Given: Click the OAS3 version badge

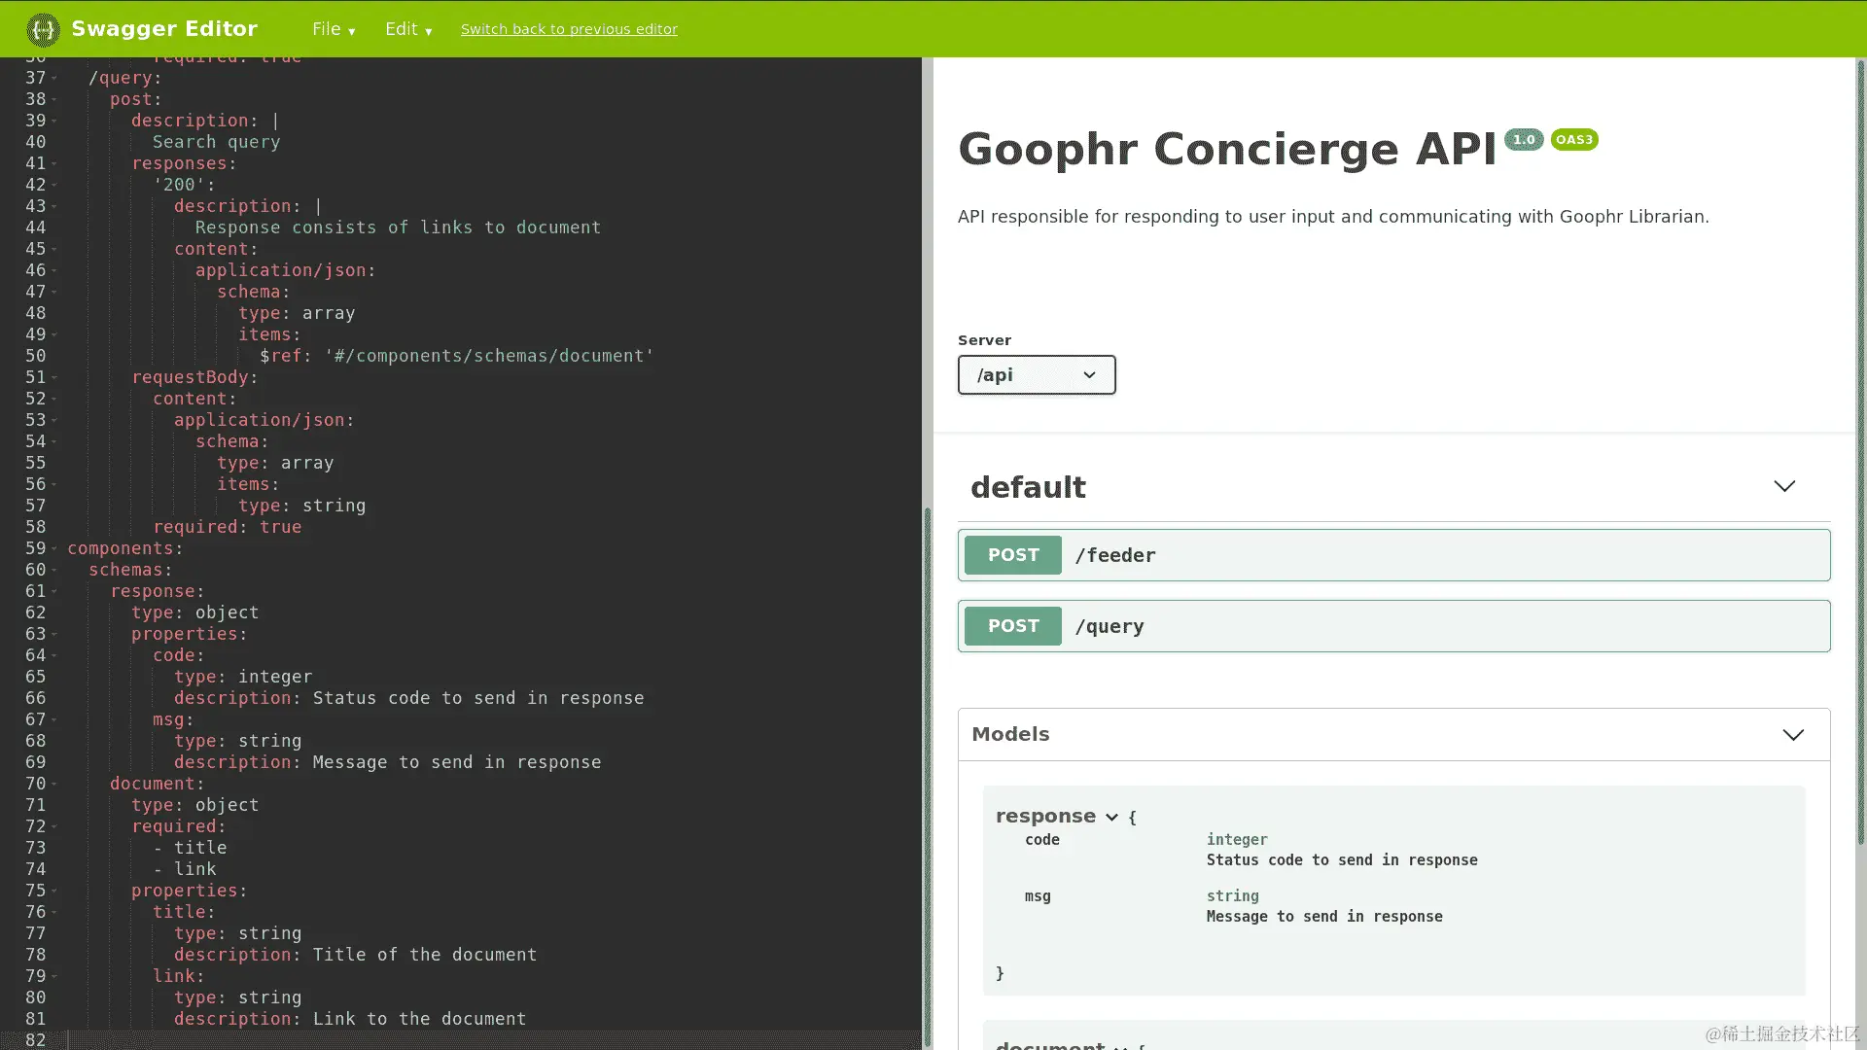Looking at the screenshot, I should coord(1574,140).
